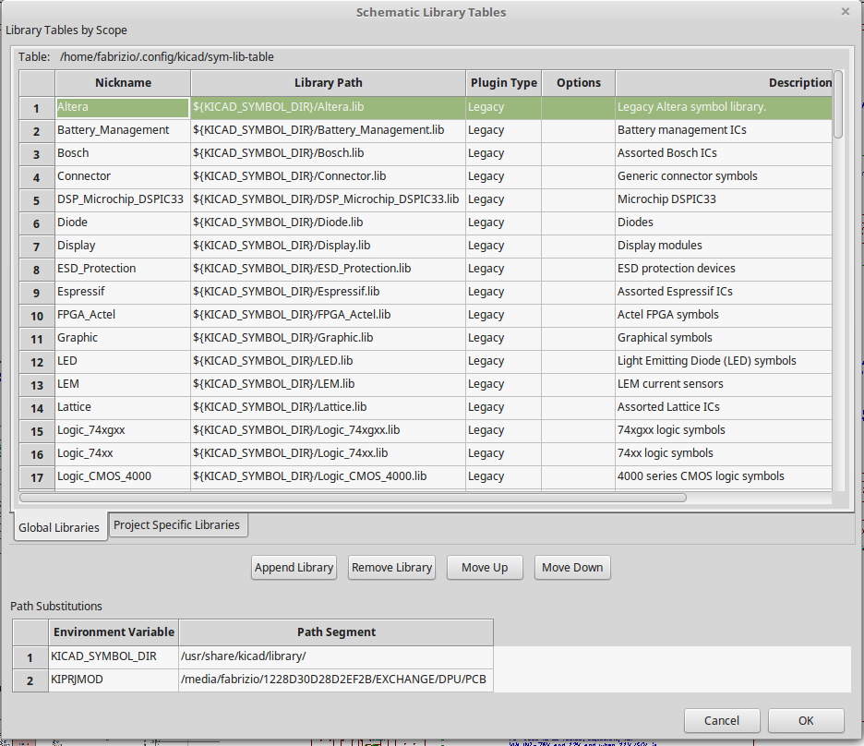
Task: Select the Global Libraries tab
Action: (x=59, y=528)
